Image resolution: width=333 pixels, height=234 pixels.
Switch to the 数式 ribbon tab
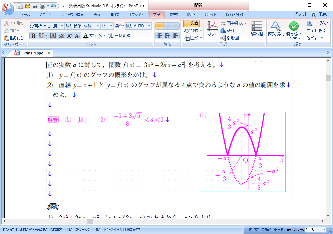click(174, 15)
